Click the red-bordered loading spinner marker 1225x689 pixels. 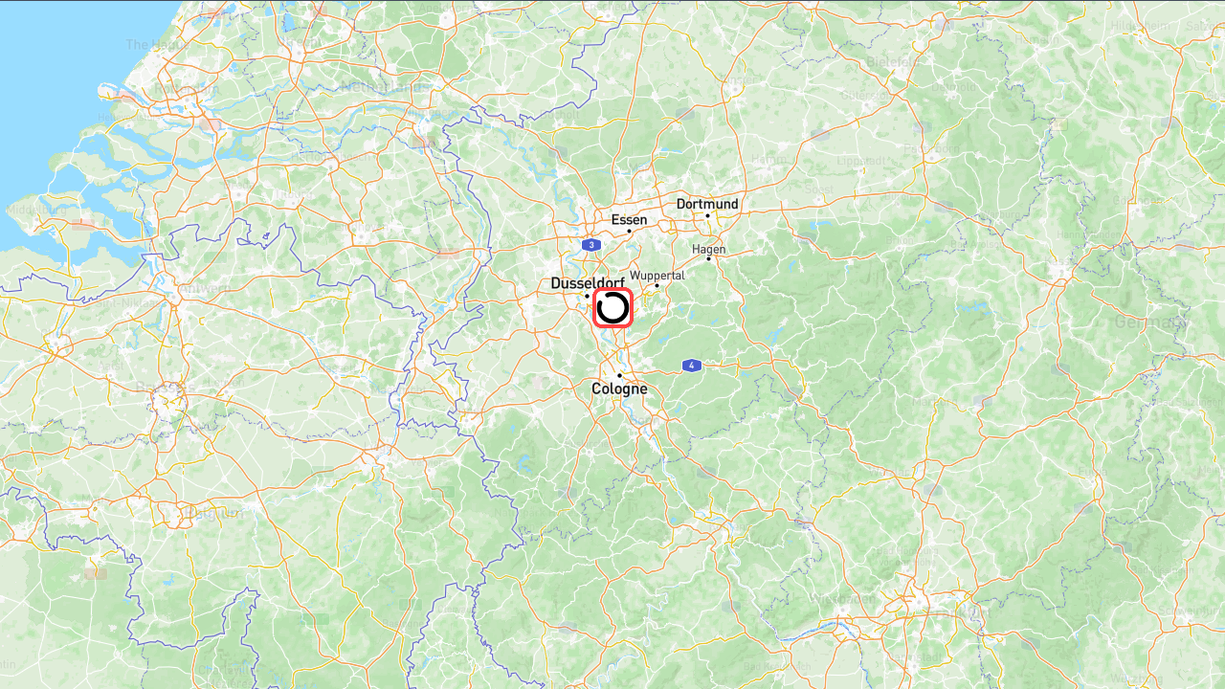(x=612, y=308)
